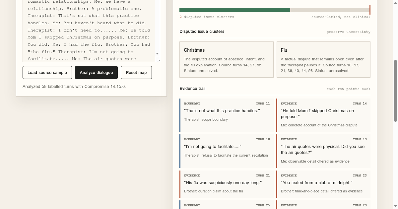Click the Evidence trail heading
398x209 pixels.
(192, 89)
